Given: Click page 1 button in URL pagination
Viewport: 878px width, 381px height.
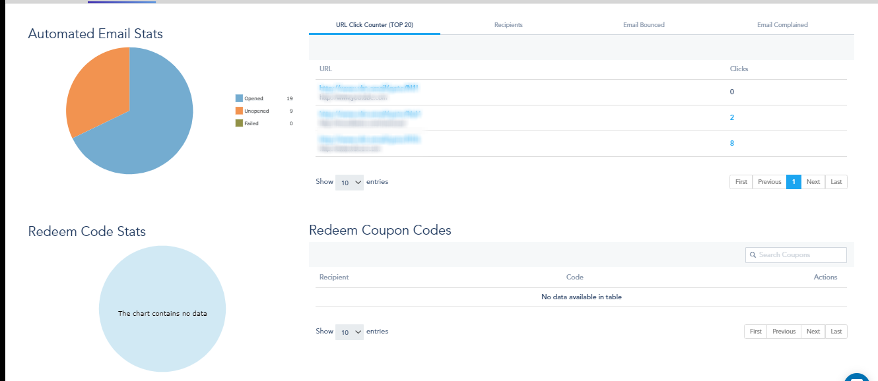Looking at the screenshot, I should point(794,182).
